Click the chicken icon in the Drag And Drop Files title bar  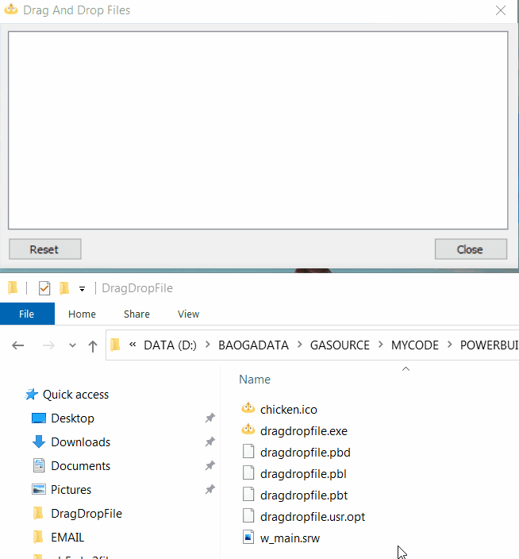11,10
